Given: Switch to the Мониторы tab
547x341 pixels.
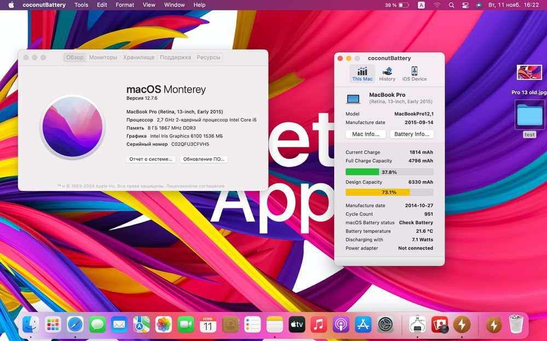Looking at the screenshot, I should click(103, 57).
